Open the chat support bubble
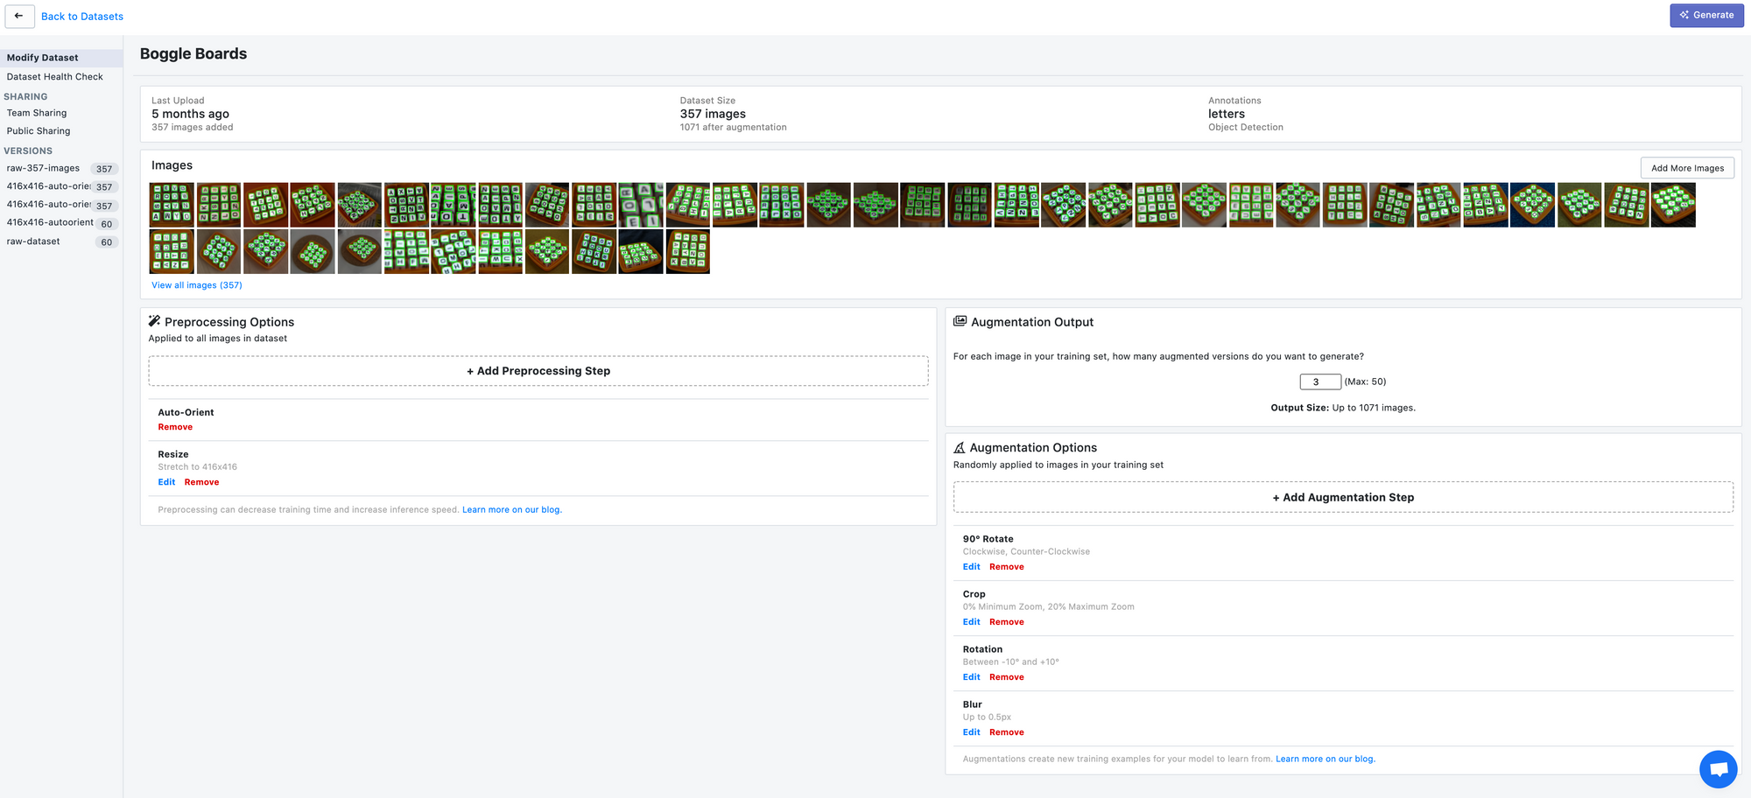Viewport: 1751px width, 798px height. (x=1718, y=768)
